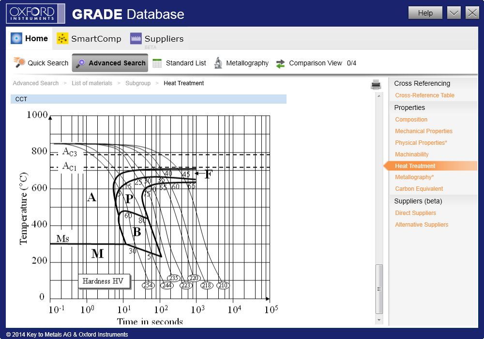Click the scrollbar up arrow
Viewport: 484px width, 339px height.
click(379, 96)
